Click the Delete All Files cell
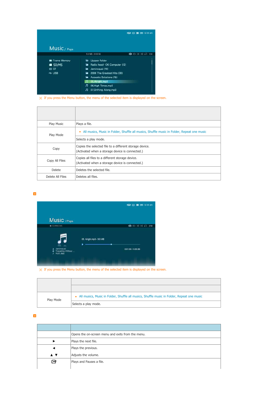This screenshot has width=278, height=394. 56,177
